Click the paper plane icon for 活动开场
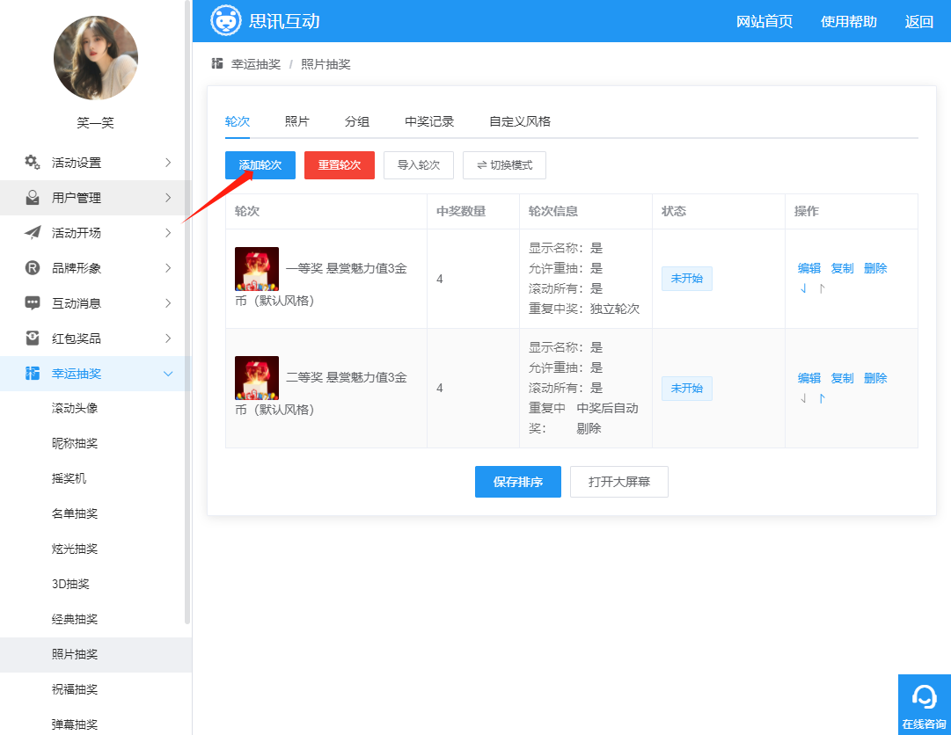 point(33,233)
